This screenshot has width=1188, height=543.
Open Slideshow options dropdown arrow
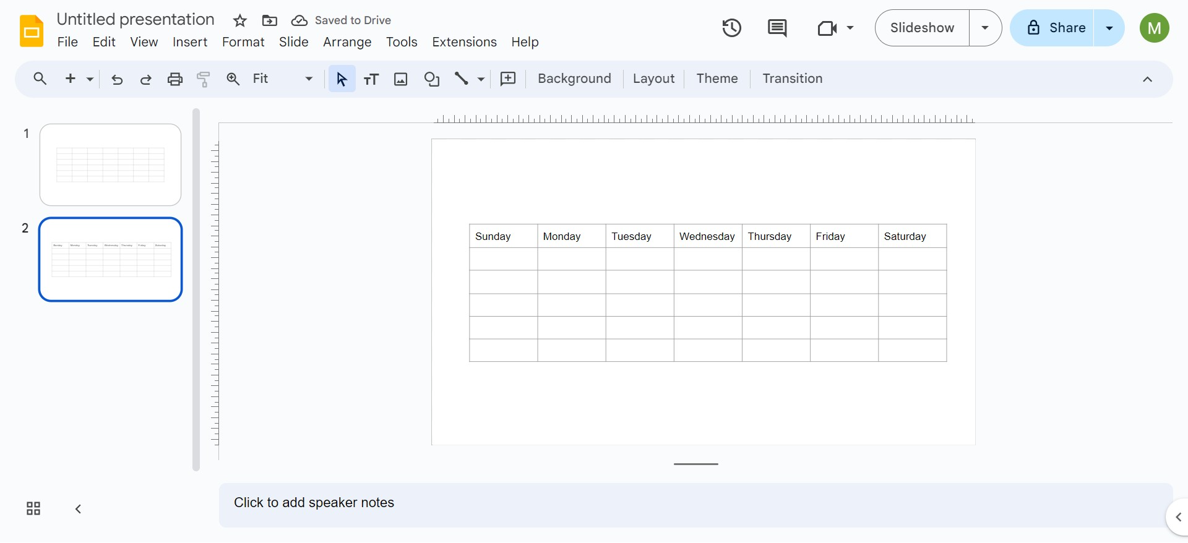click(985, 28)
